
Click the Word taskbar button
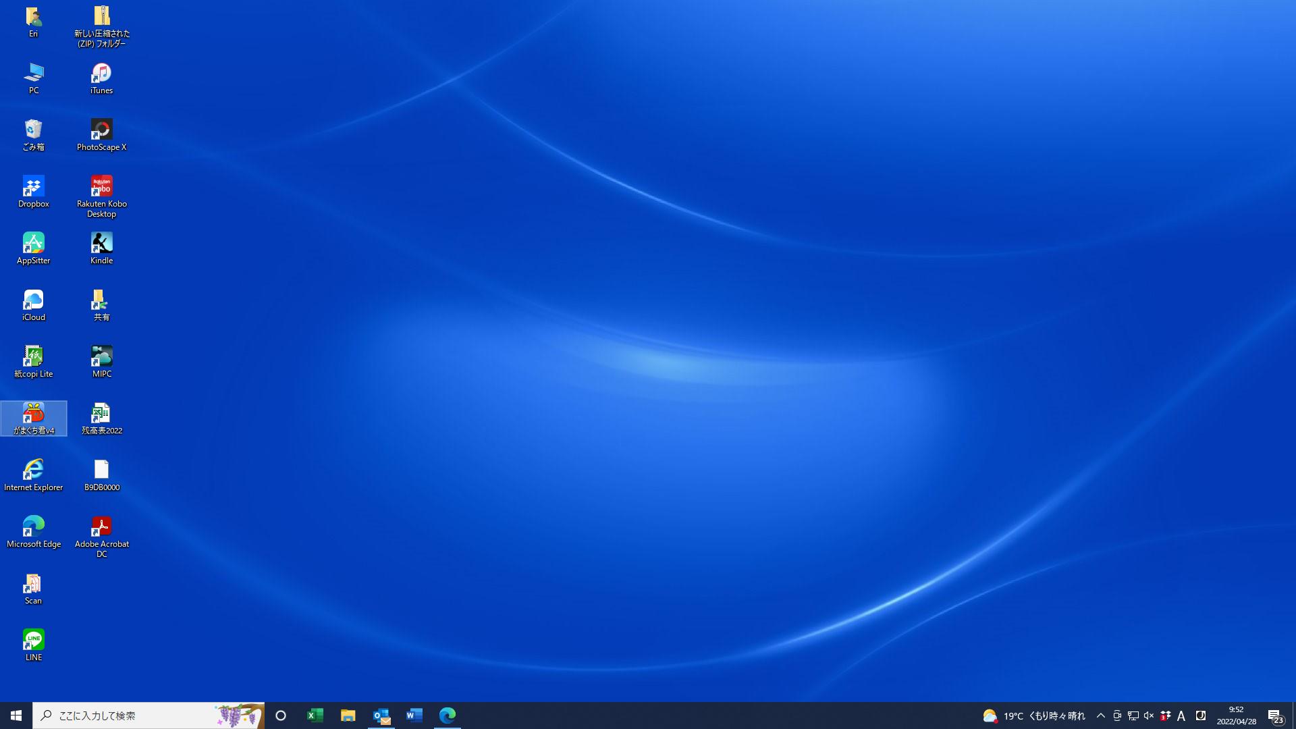coord(414,715)
